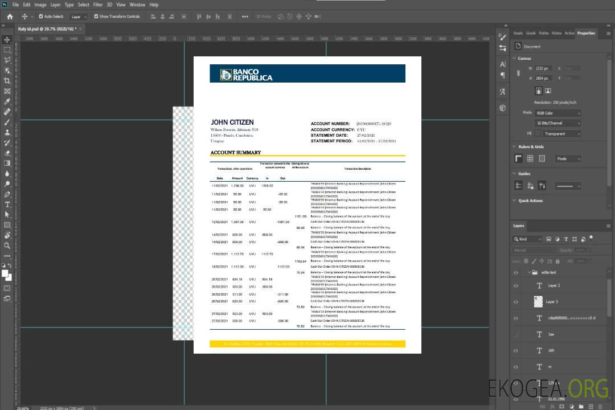Image resolution: width=615 pixels, height=410 pixels.
Task: Toggle Show Transform Controls checkbox
Action: click(x=96, y=17)
